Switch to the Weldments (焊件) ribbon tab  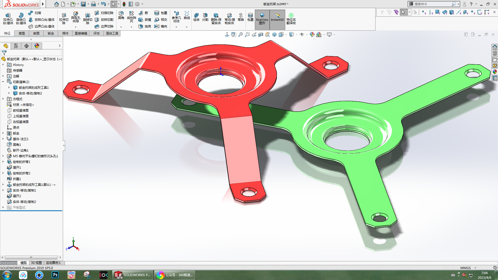[x=65, y=33]
